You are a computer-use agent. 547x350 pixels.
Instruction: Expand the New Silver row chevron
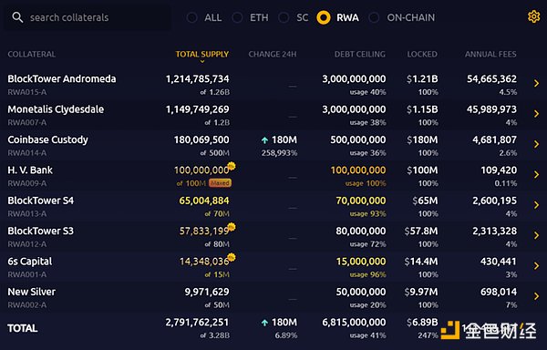click(537, 296)
